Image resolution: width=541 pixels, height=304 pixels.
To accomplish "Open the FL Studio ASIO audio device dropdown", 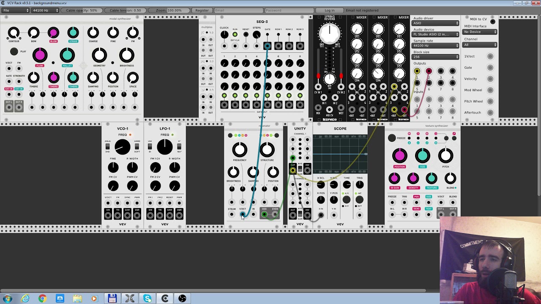I will pyautogui.click(x=436, y=34).
